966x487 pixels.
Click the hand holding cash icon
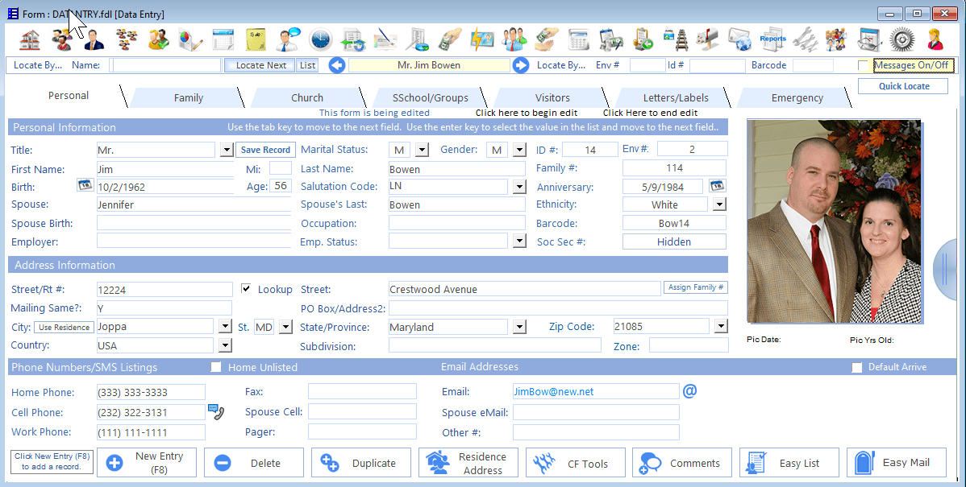[450, 40]
